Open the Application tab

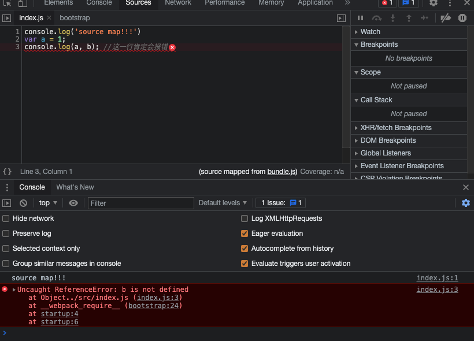315,3
